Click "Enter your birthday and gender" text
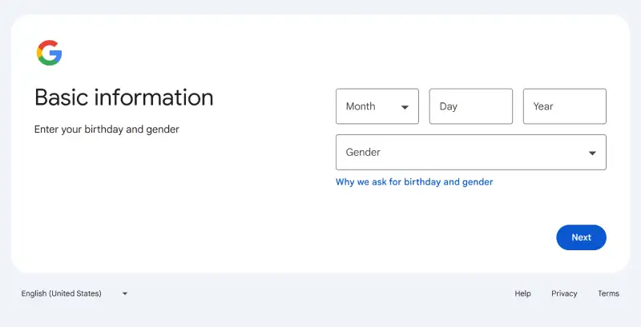The height and width of the screenshot is (327, 641). click(x=107, y=129)
